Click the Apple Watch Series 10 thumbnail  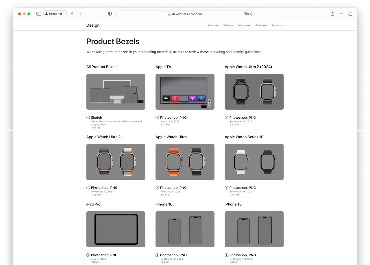pos(254,162)
